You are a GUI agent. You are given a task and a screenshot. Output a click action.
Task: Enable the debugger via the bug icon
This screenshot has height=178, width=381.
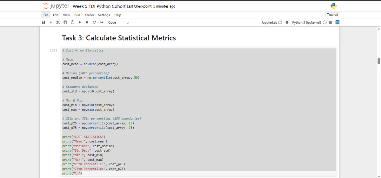pos(287,22)
